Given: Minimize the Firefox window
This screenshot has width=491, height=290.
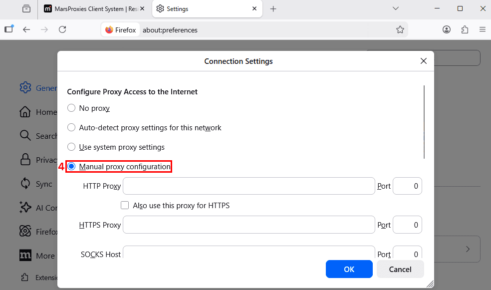Looking at the screenshot, I should pos(437,8).
